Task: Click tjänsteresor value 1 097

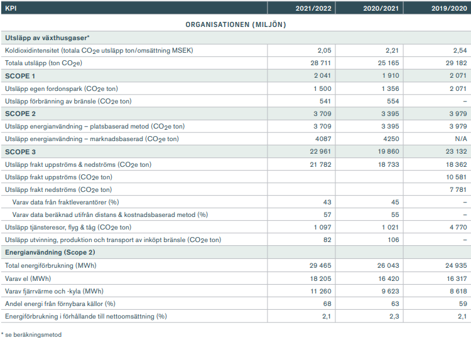Action: tap(323, 228)
